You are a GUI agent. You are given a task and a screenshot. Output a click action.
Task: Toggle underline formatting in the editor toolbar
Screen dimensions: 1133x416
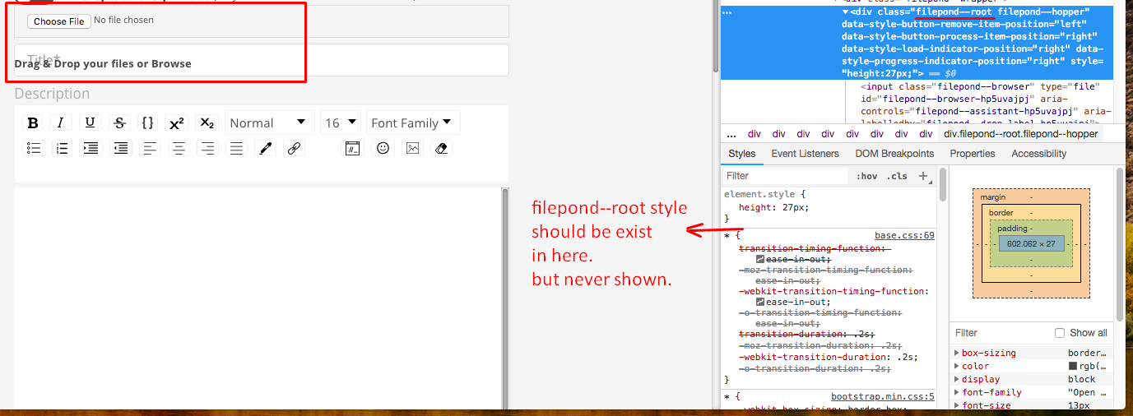[x=90, y=123]
